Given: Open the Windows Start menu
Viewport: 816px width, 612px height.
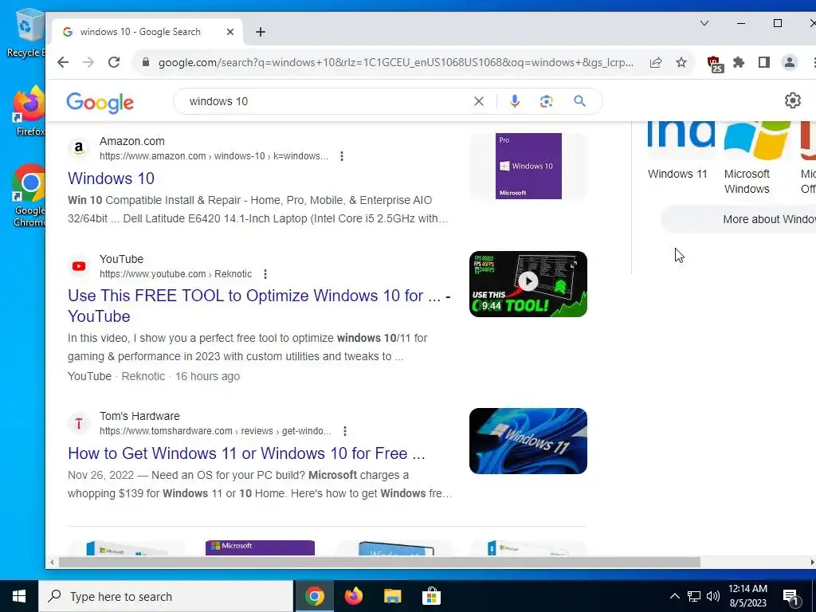Looking at the screenshot, I should pyautogui.click(x=19, y=596).
